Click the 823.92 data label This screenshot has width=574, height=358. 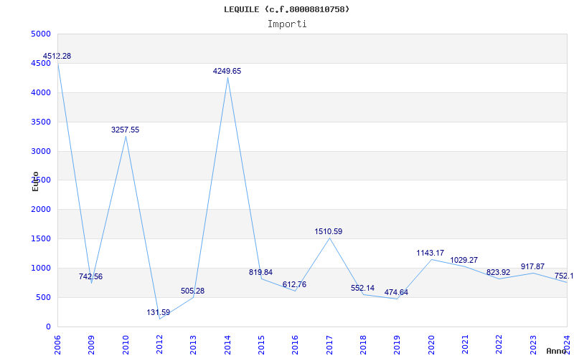[x=498, y=273]
